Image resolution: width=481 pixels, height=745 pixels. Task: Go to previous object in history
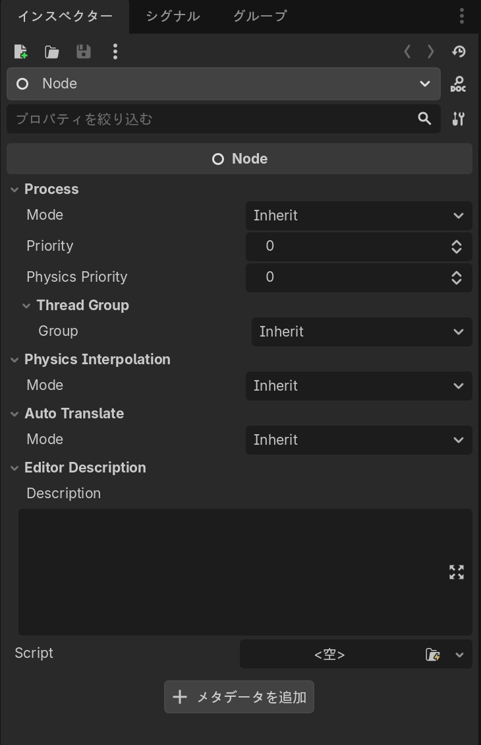[x=407, y=51]
